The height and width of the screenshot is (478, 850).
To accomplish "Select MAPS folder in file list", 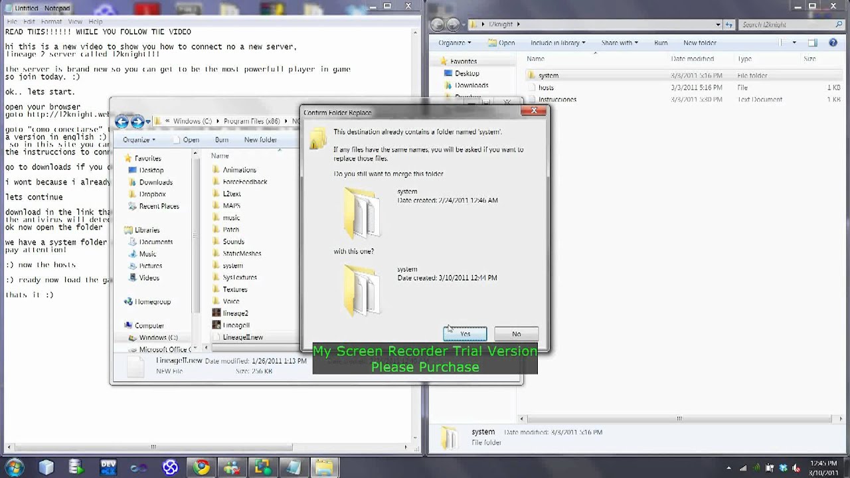I will tap(231, 206).
